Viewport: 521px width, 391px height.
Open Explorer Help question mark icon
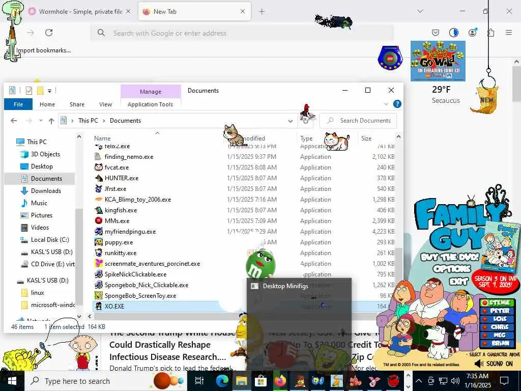tap(397, 104)
